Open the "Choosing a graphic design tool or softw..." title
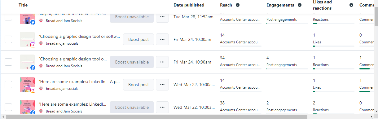Viewport: 378px width, 119px height. 79,36
